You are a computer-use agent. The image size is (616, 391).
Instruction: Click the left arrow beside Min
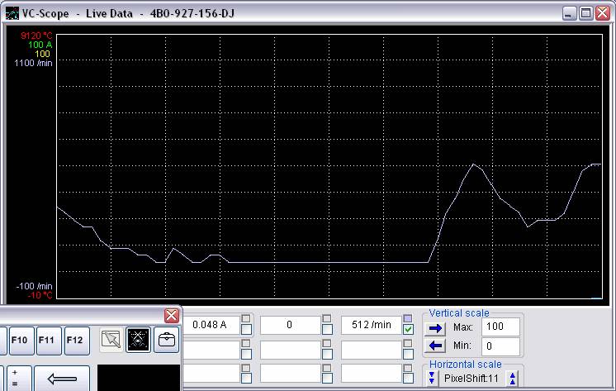pos(436,346)
